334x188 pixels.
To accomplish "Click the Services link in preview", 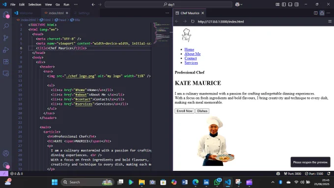I will tap(191, 63).
